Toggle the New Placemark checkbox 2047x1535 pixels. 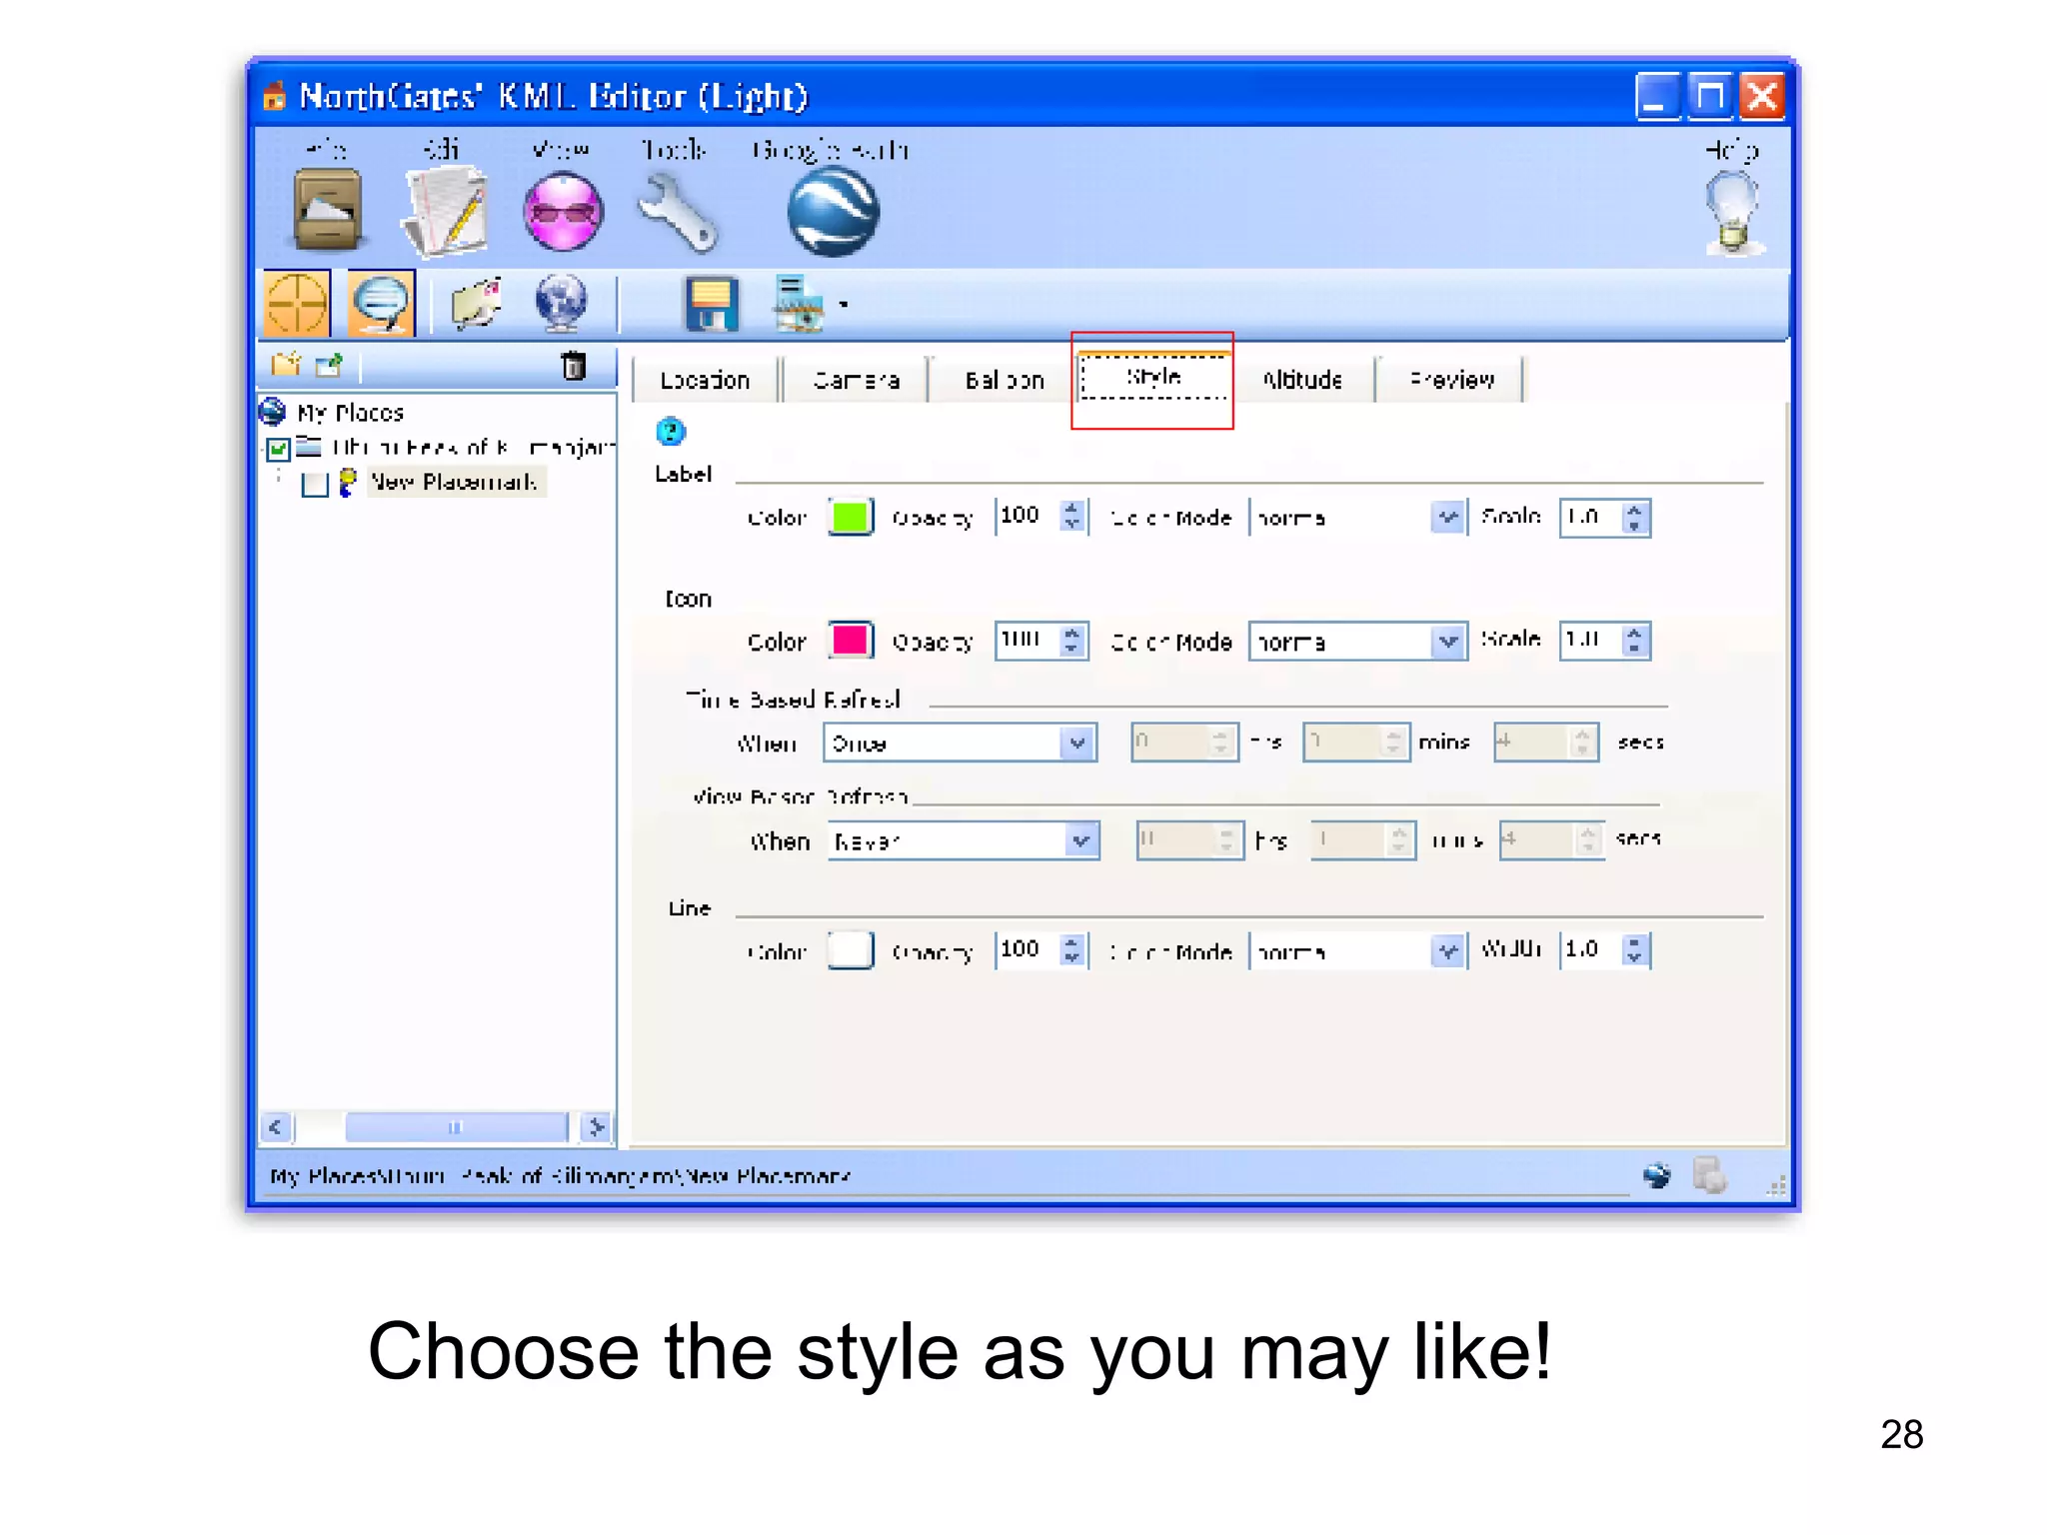pyautogui.click(x=315, y=484)
